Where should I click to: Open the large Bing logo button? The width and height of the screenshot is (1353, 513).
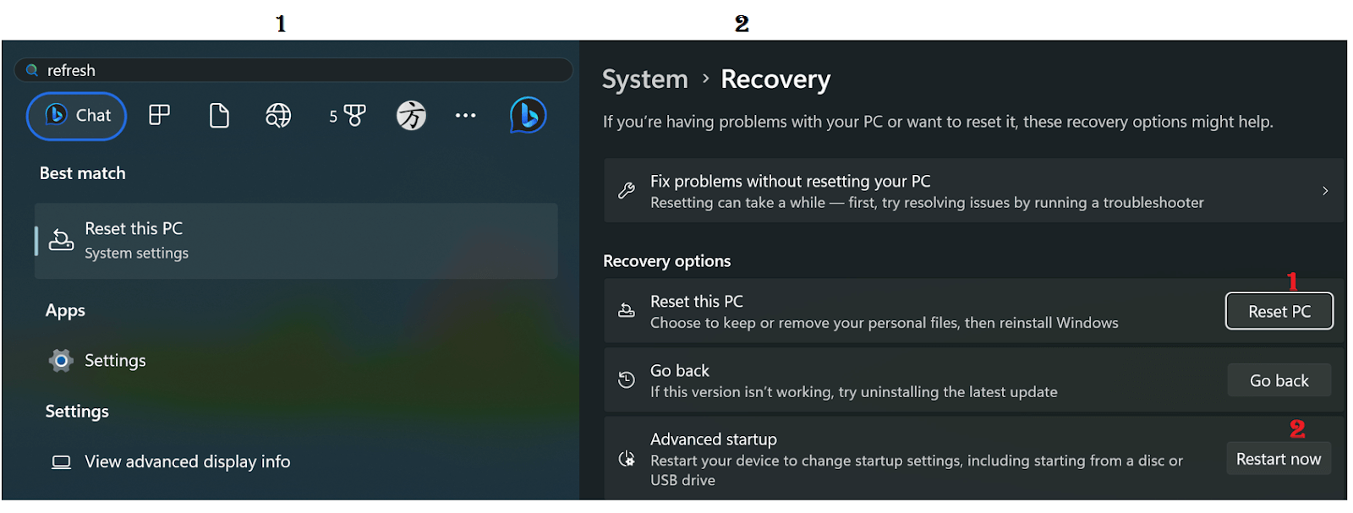click(x=528, y=115)
